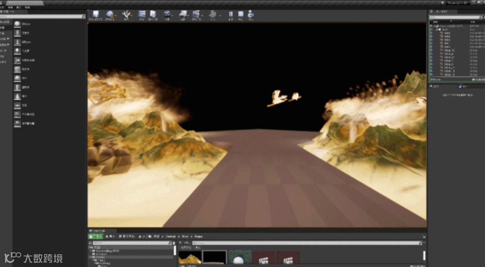
Task: Collapse the actor folder in the outliner
Action: pyautogui.click(x=437, y=30)
